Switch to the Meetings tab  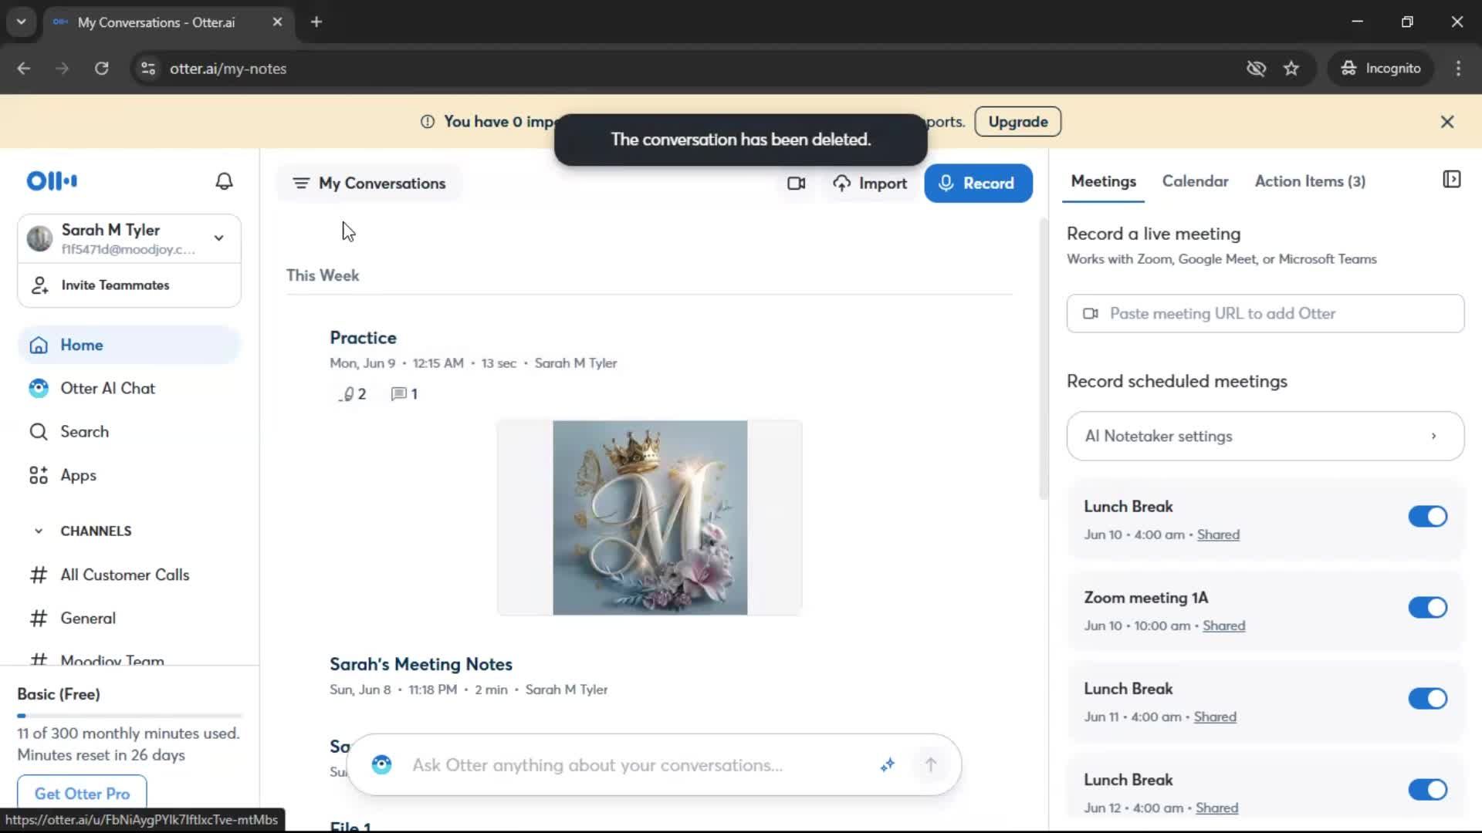pyautogui.click(x=1103, y=181)
